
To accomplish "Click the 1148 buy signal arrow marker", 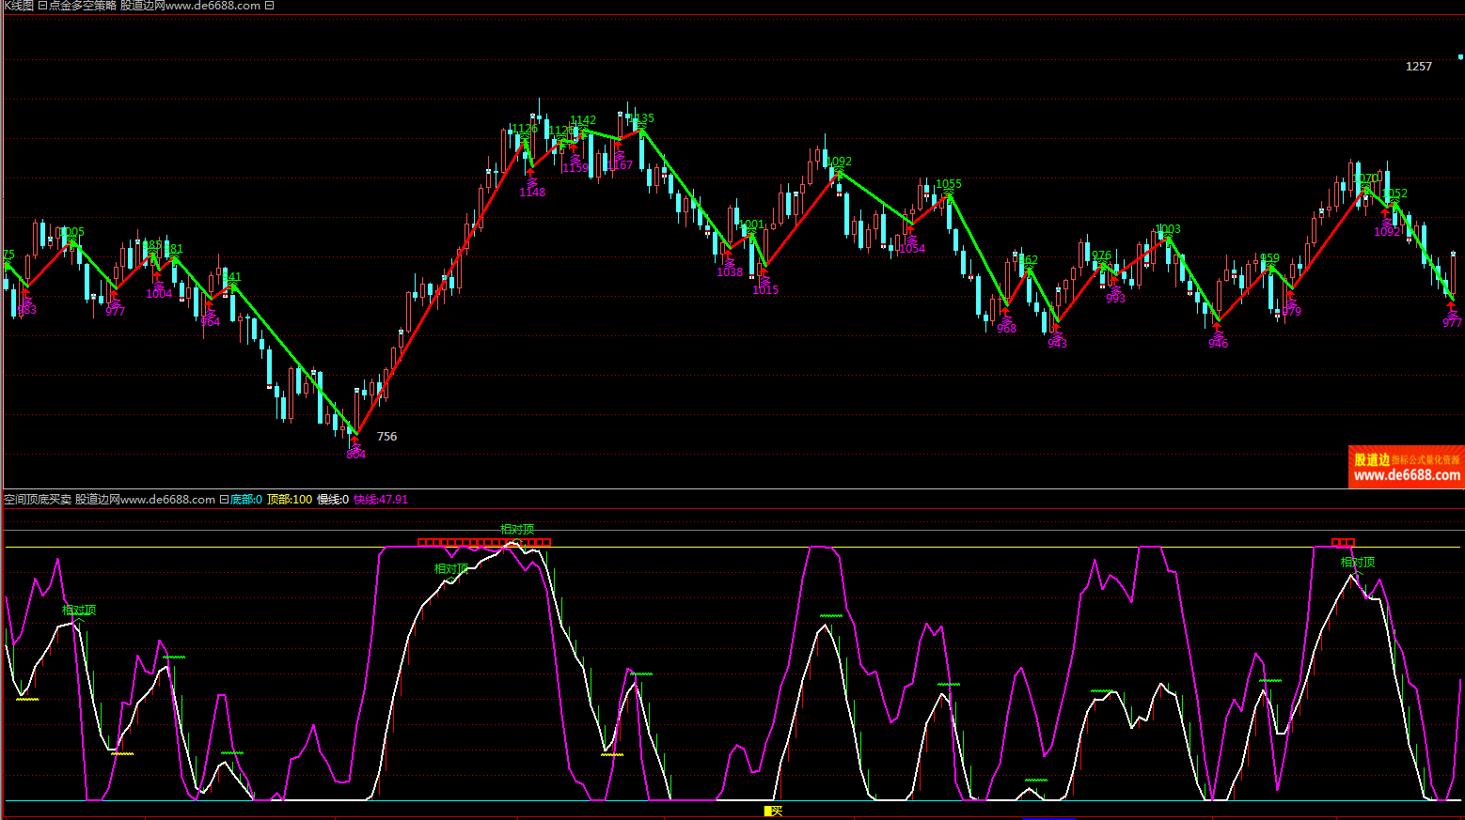I will [531, 181].
